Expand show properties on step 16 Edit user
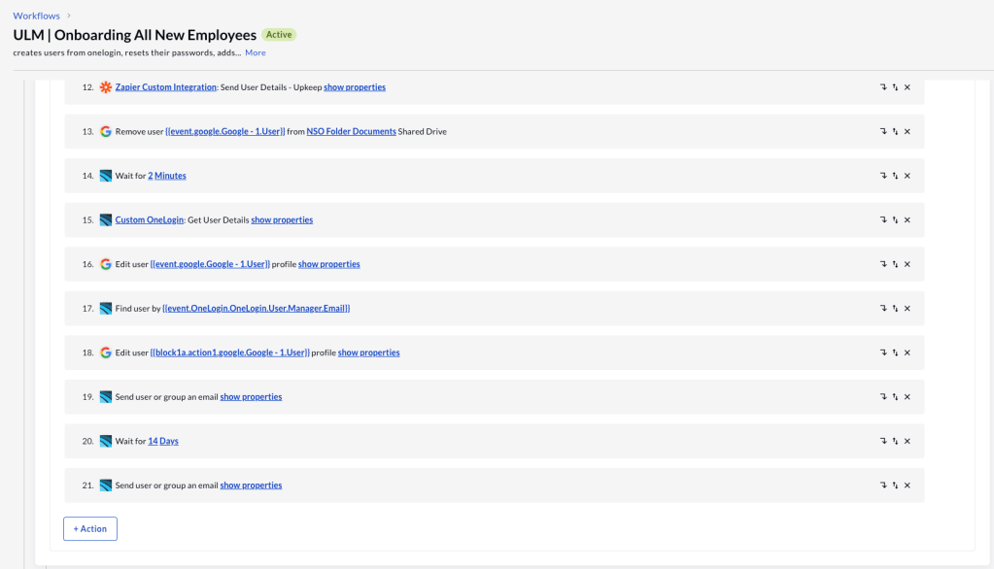Image resolution: width=994 pixels, height=569 pixels. pyautogui.click(x=328, y=264)
